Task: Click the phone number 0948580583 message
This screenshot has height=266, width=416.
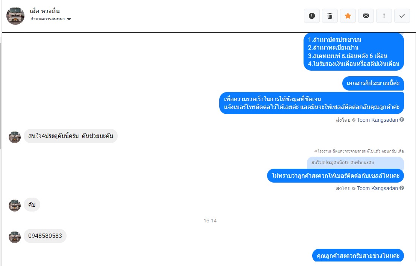Action: coord(45,236)
